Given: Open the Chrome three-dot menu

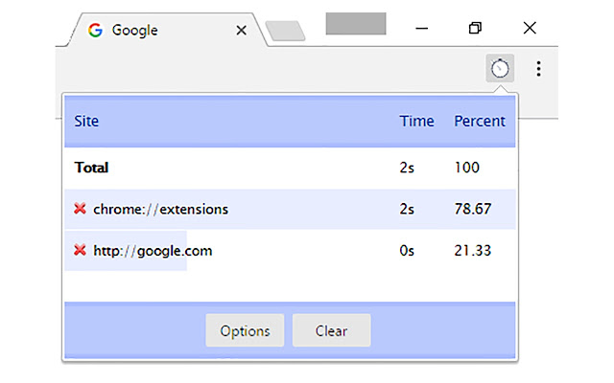Looking at the screenshot, I should click(539, 68).
